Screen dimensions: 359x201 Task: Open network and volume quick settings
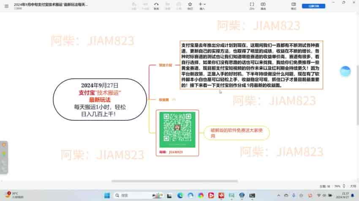[x=324, y=196]
